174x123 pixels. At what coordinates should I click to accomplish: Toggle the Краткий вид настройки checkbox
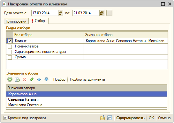pyautogui.click(x=5, y=118)
